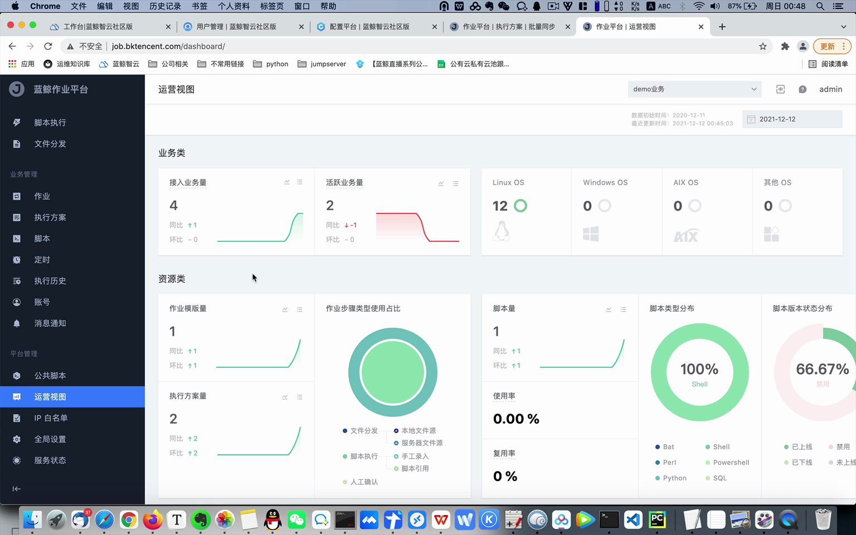856x535 pixels.
Task: Open 定时 scheduled tasks page
Action: [42, 260]
